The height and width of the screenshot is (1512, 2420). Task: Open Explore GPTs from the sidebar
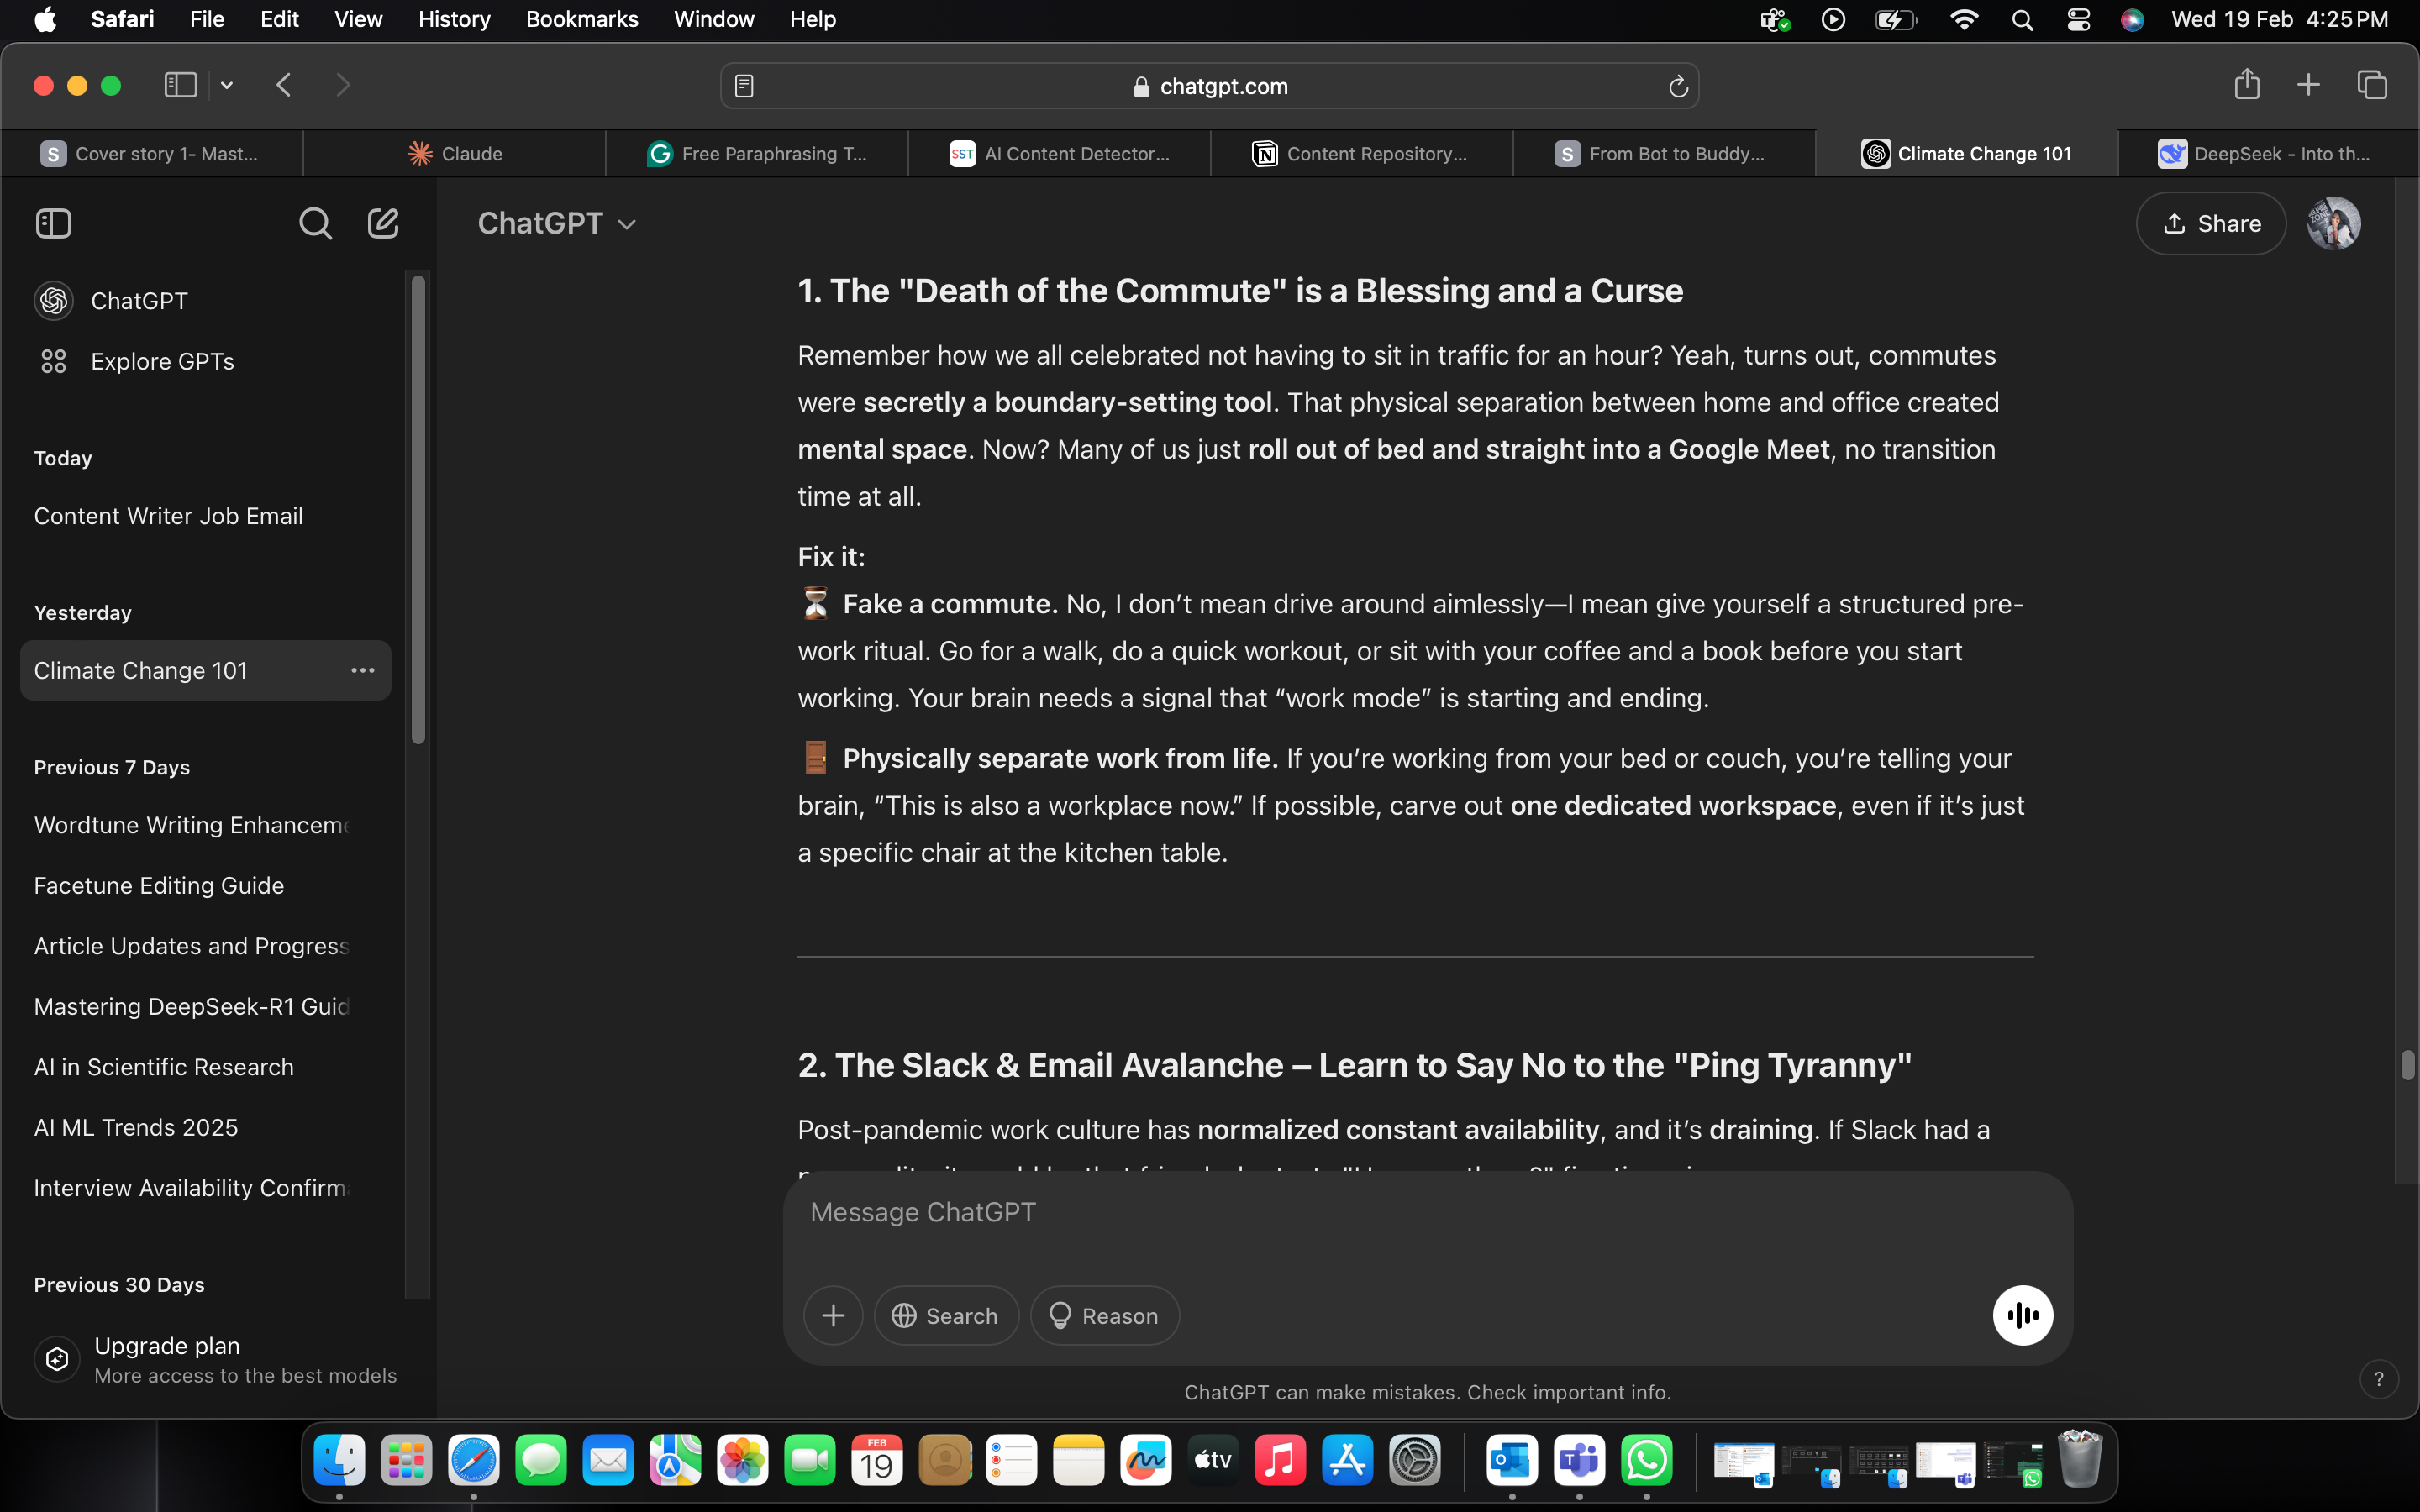click(205, 361)
